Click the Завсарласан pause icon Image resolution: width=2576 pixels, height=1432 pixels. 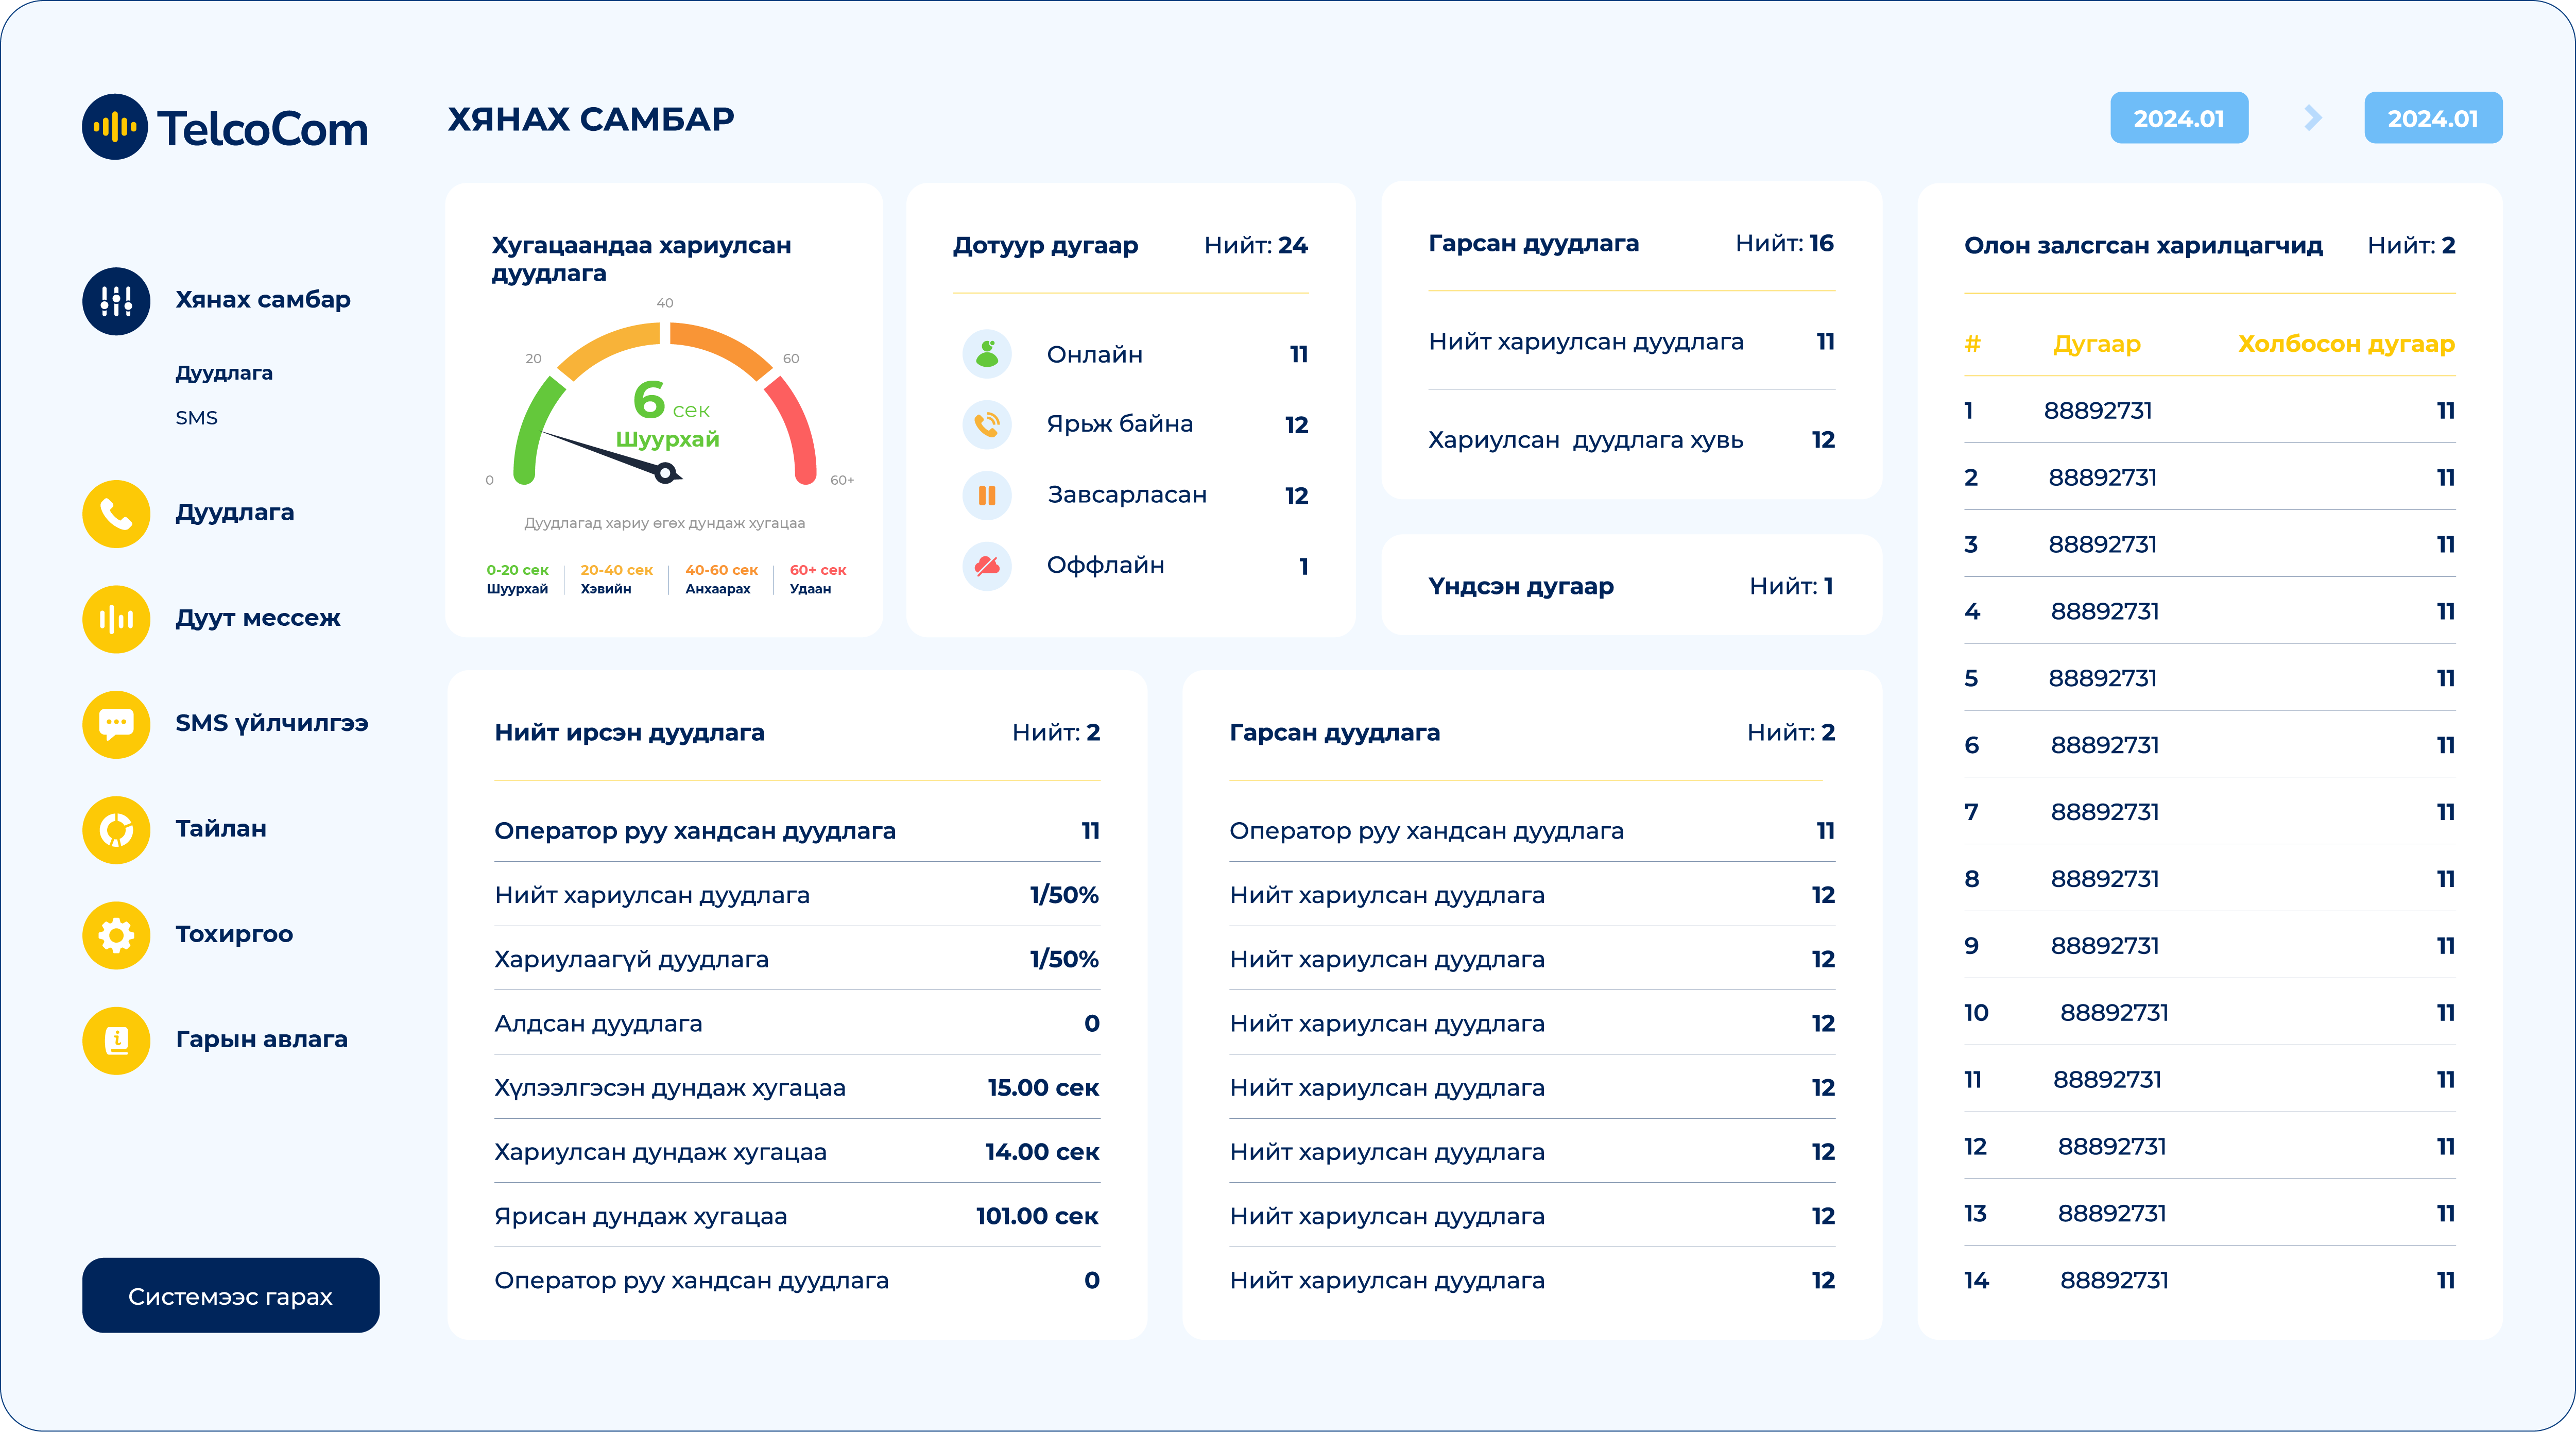pos(987,496)
